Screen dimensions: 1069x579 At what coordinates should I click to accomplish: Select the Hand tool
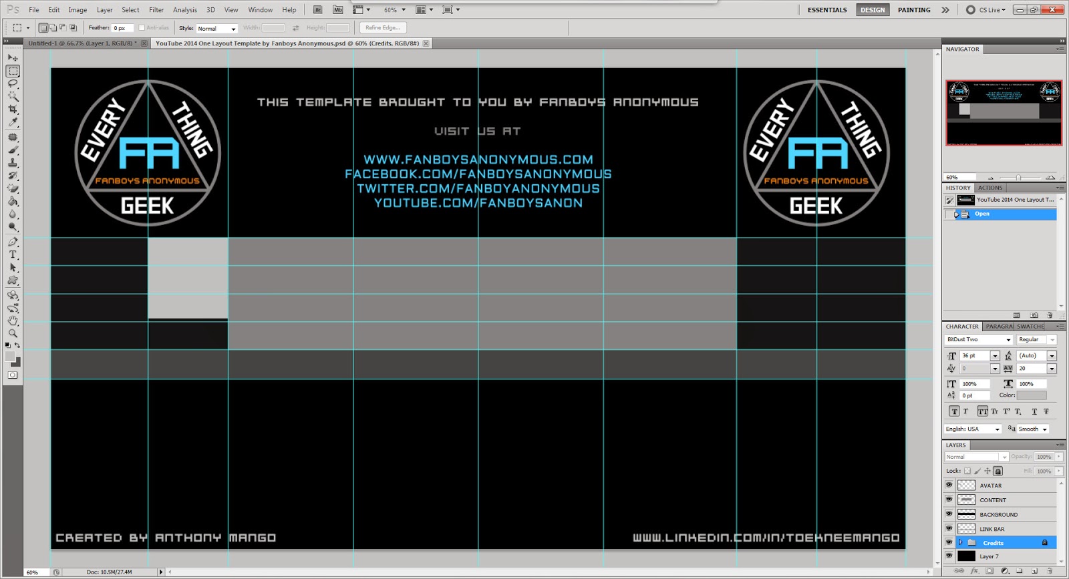pyautogui.click(x=13, y=321)
